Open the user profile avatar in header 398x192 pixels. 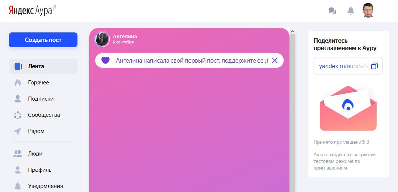pyautogui.click(x=368, y=10)
